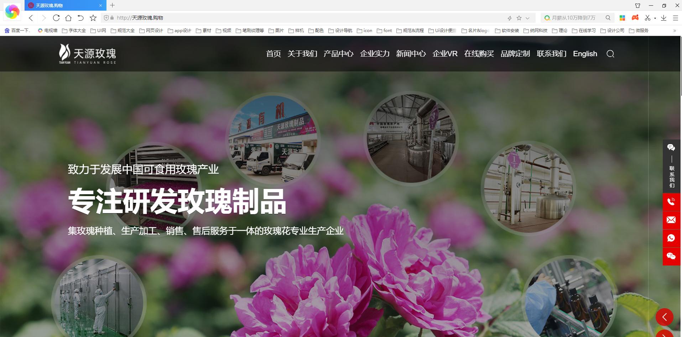This screenshot has width=682, height=337.
Task: Open the browser hamburger menu
Action: [x=675, y=18]
